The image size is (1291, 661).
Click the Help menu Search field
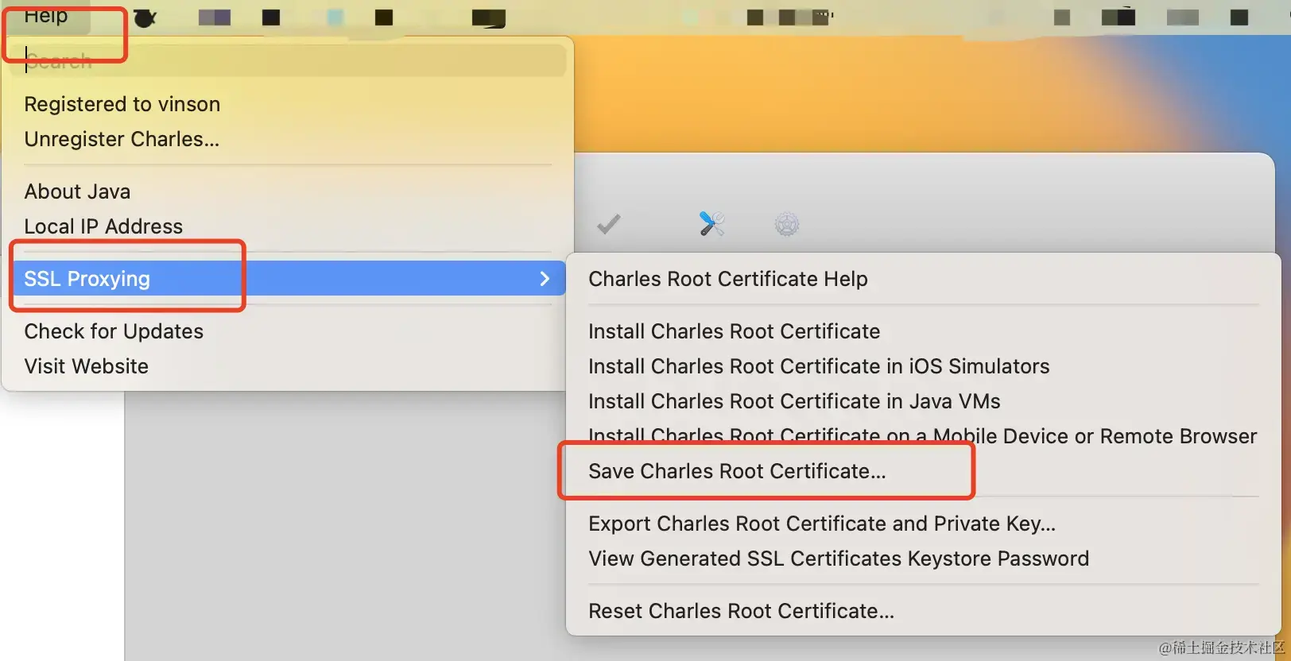pos(289,60)
